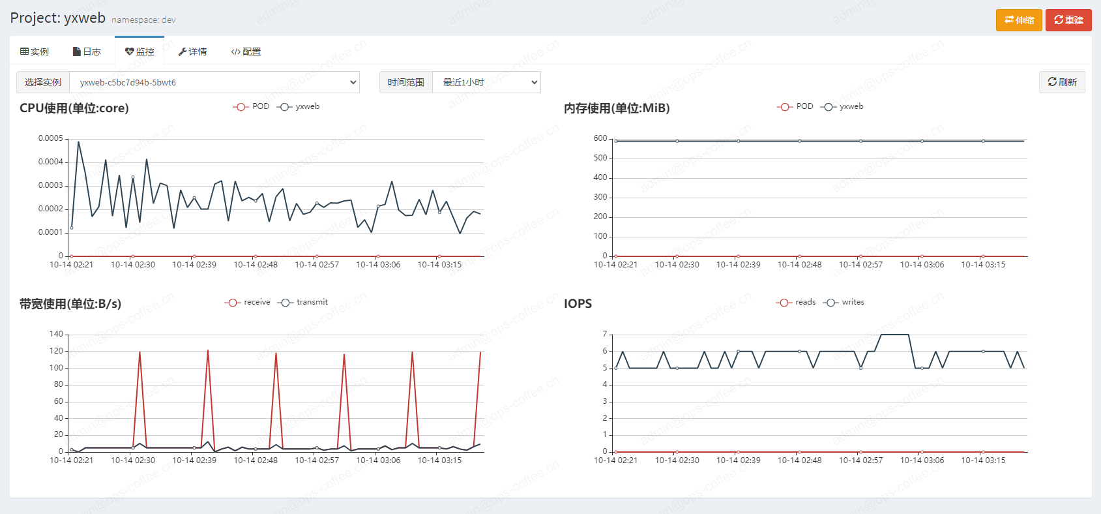Click the table icon on 实例 tab
Screen dimensions: 1101x514
click(24, 52)
